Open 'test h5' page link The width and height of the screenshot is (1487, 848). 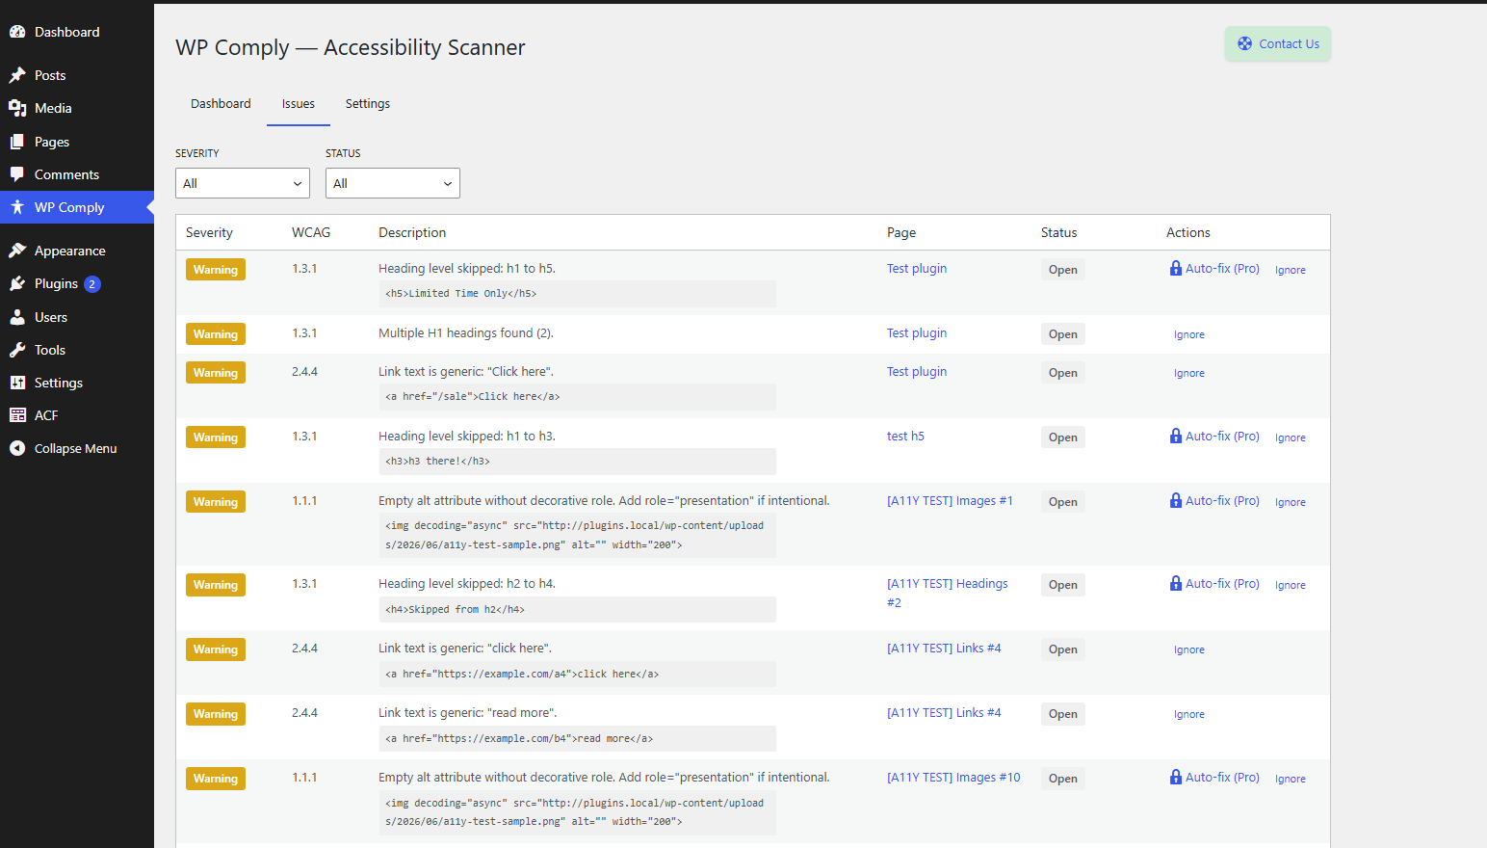click(x=905, y=437)
